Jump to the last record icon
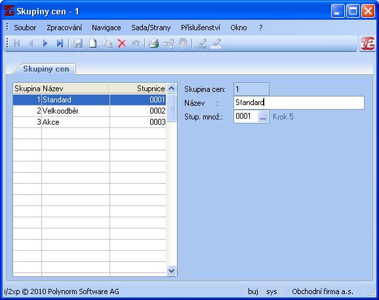This screenshot has height=300, width=379. [60, 43]
